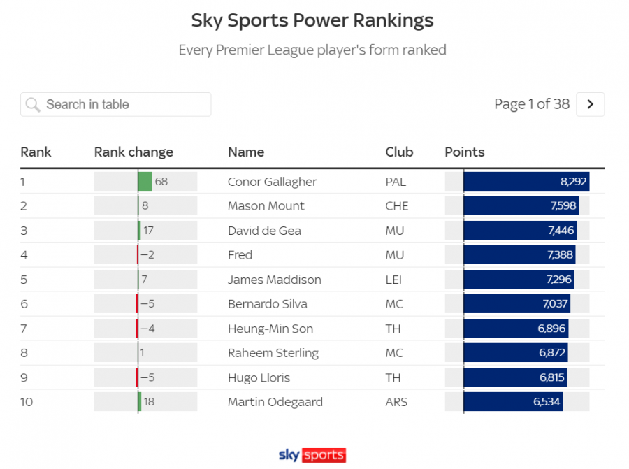Viewport: 629px width, 469px height.
Task: Sort by Name column header
Action: (x=246, y=152)
